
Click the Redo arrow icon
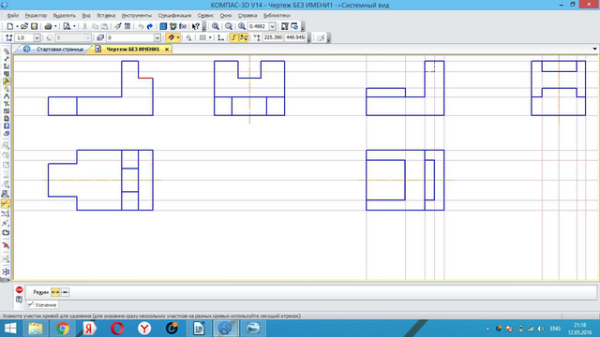pyautogui.click(x=150, y=26)
